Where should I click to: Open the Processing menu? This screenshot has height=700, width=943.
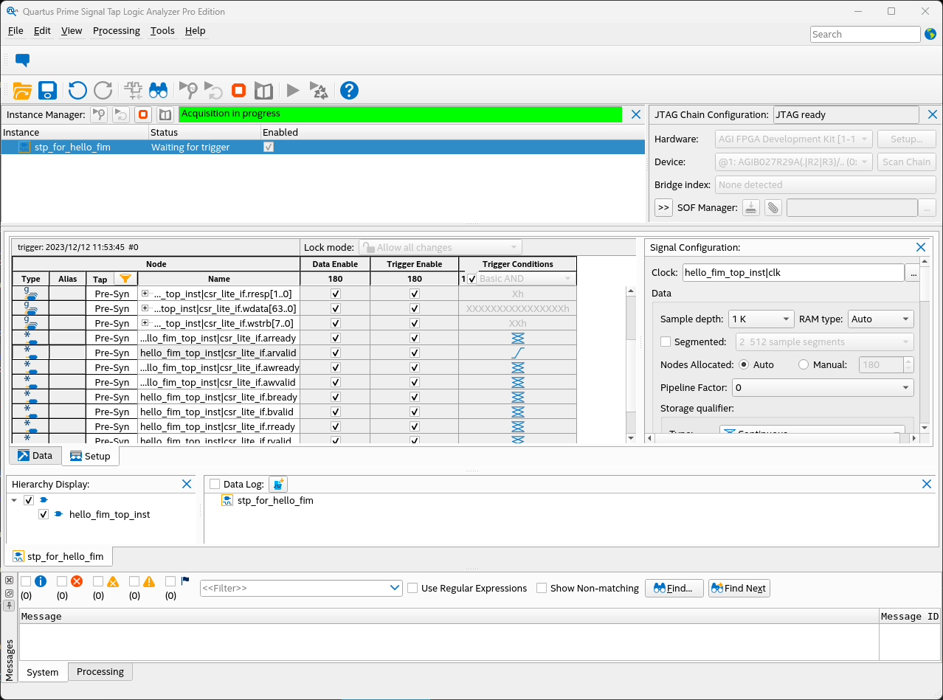click(x=116, y=31)
